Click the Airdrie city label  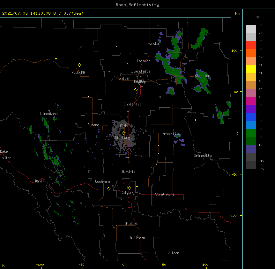click(129, 172)
